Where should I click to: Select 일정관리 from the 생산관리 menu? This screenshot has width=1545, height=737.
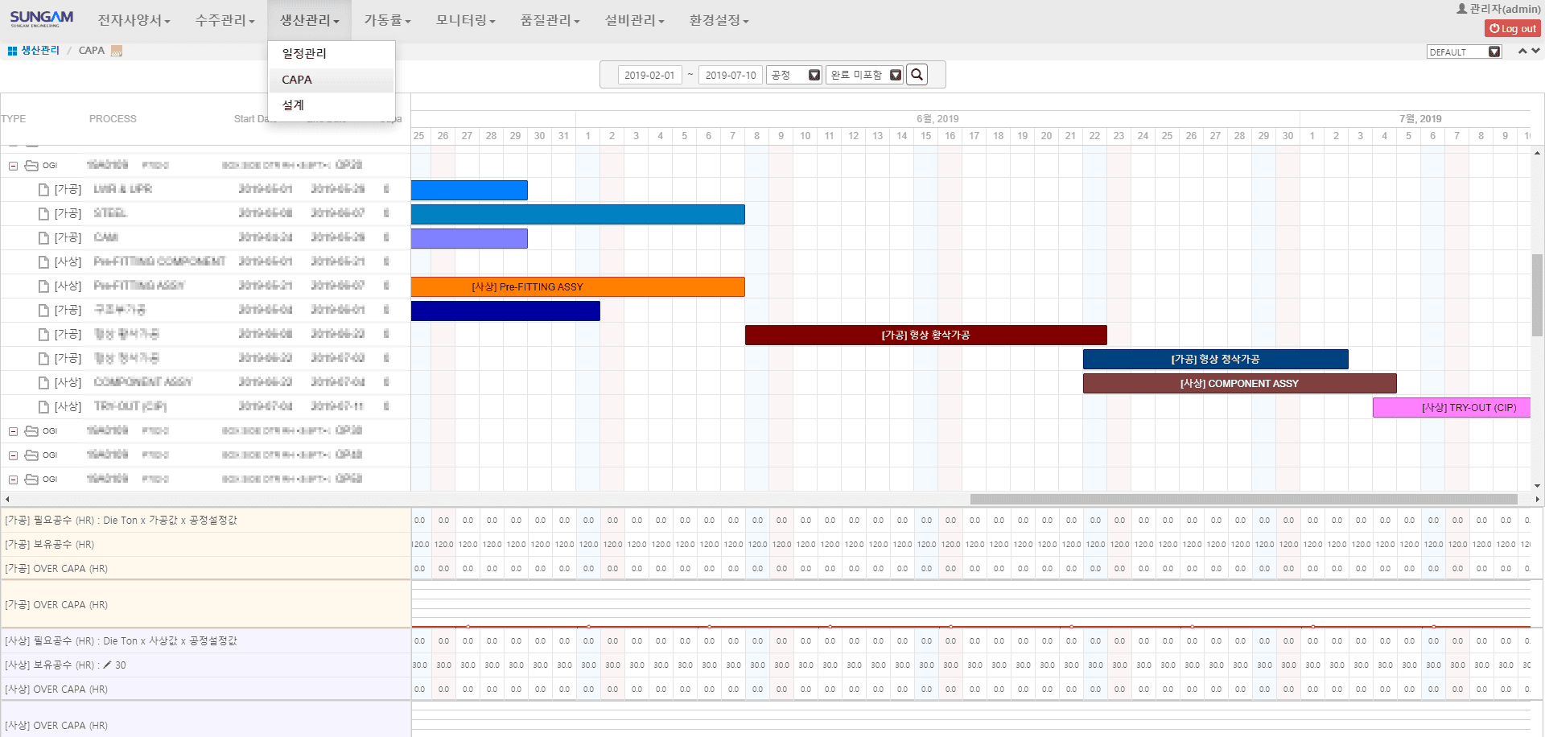[x=304, y=53]
